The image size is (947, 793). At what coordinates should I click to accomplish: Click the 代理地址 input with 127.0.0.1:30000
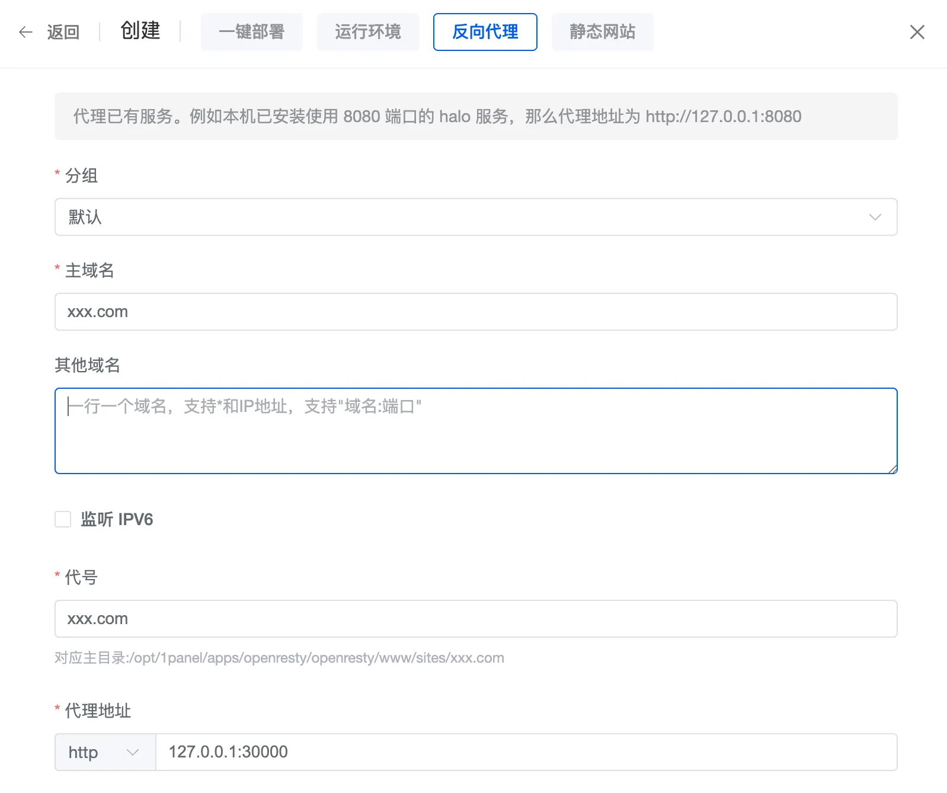pos(526,752)
